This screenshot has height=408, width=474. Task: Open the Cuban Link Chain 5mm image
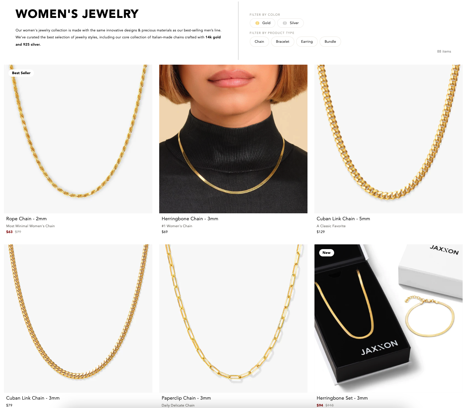click(x=389, y=139)
